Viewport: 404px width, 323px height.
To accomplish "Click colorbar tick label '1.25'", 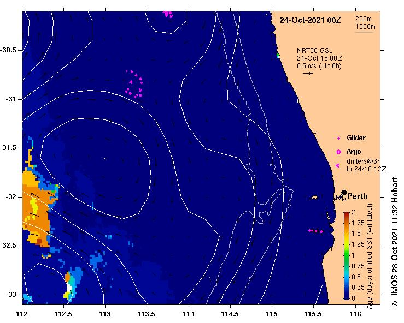I will coord(358,244).
